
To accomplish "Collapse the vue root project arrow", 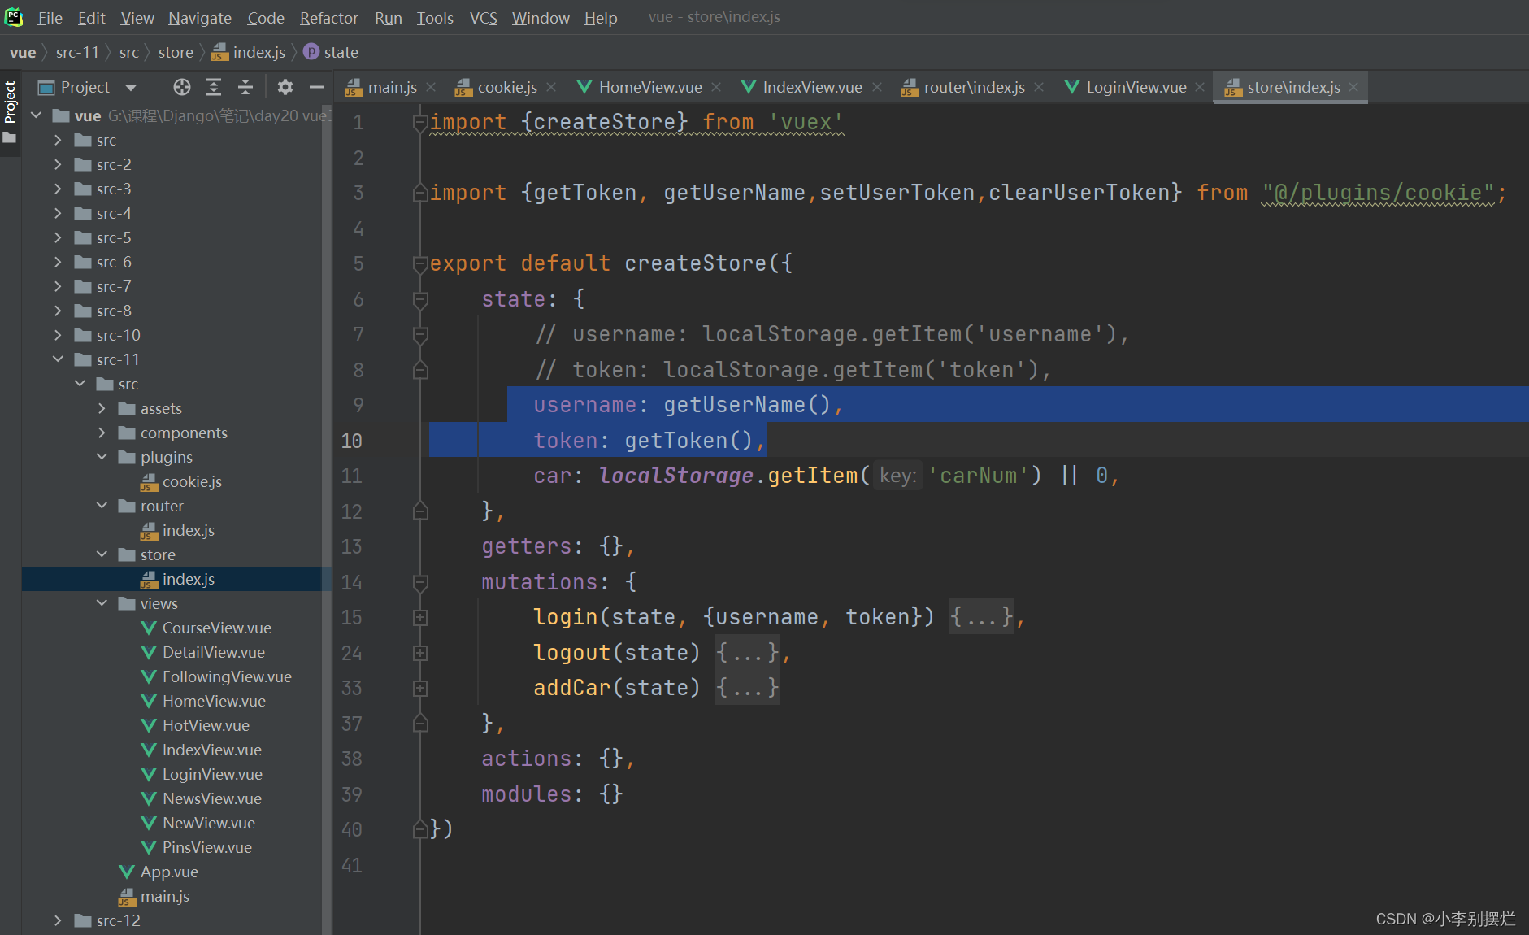I will point(36,115).
